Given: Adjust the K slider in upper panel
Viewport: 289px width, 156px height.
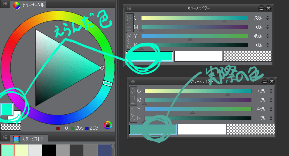Looking at the screenshot, I should coord(195,45).
